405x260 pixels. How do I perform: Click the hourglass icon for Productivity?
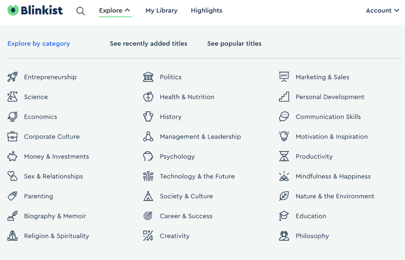coord(284,156)
